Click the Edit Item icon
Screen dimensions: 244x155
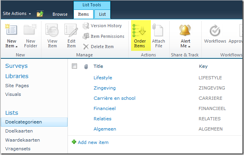[x=71, y=30]
